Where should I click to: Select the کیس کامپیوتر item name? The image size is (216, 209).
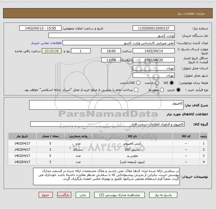(x=132, y=144)
